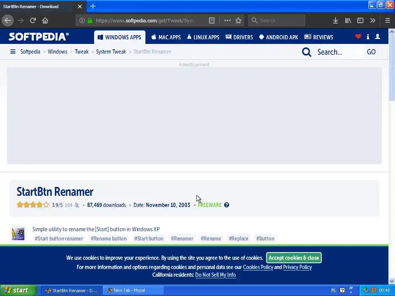Image resolution: width=395 pixels, height=296 pixels.
Task: Switch to New Tab - Mypal taskbar window
Action: [133, 290]
